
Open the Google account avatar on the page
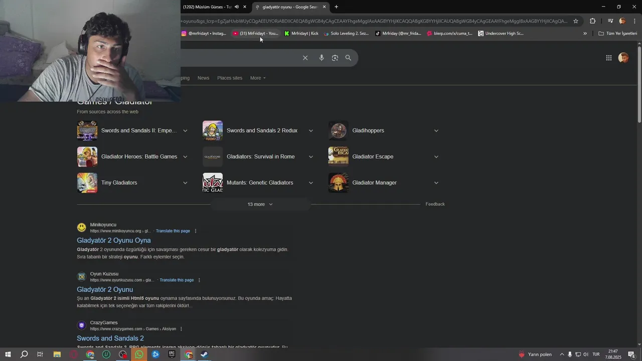pos(623,58)
